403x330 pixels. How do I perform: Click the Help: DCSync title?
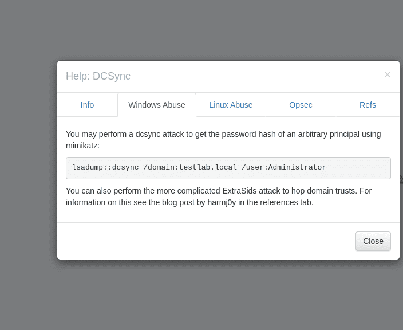98,76
